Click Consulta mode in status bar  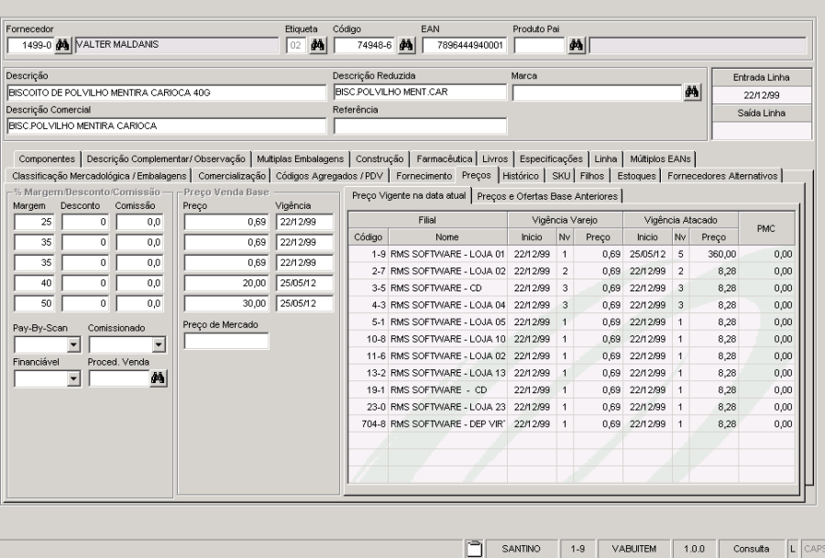[751, 549]
